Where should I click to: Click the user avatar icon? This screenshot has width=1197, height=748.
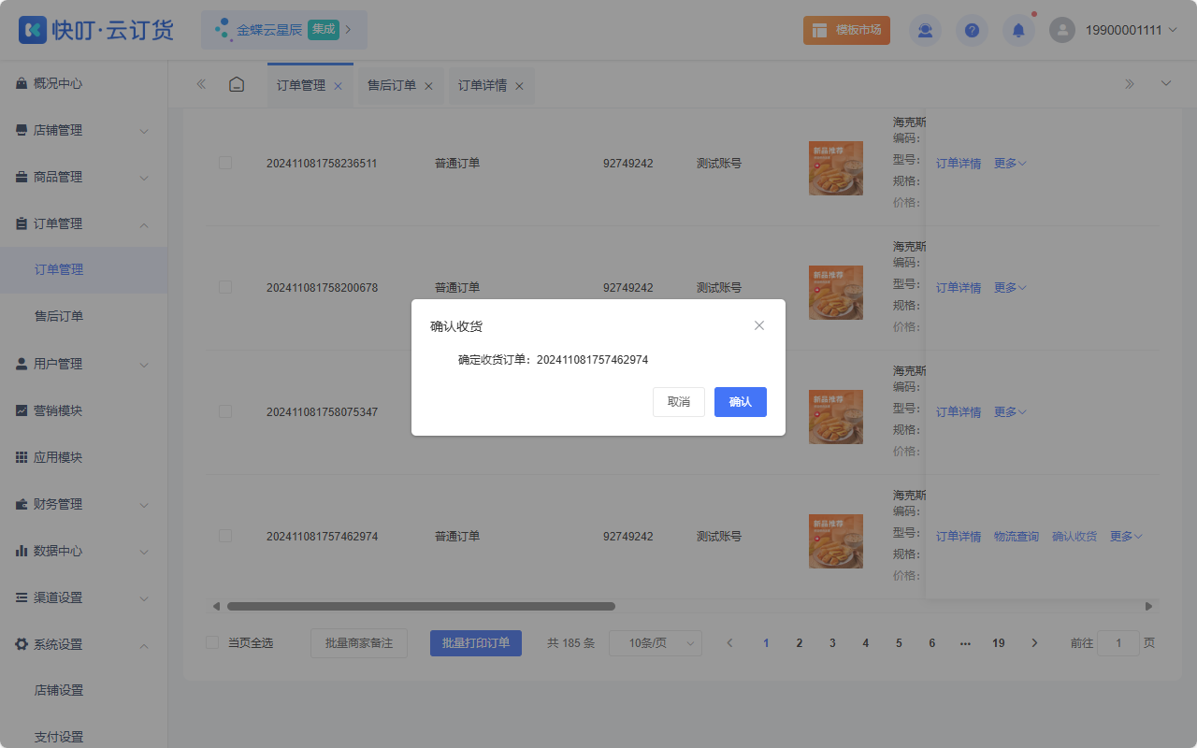pos(1062,30)
